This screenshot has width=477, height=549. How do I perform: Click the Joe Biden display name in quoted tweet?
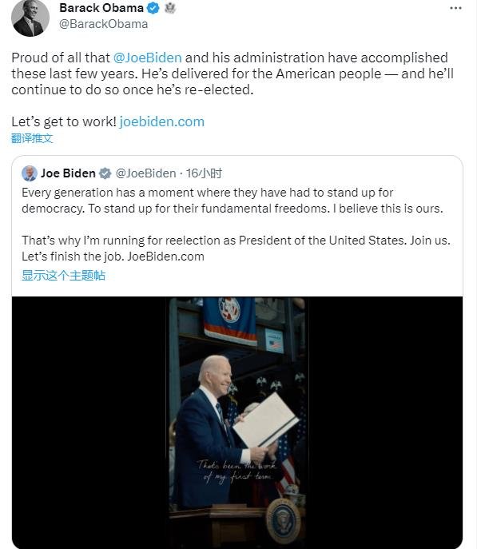[x=68, y=173]
